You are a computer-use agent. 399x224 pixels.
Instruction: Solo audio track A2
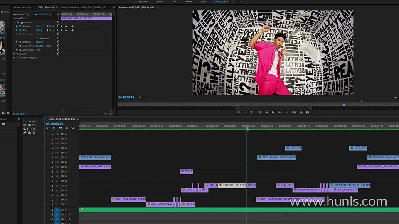click(69, 214)
